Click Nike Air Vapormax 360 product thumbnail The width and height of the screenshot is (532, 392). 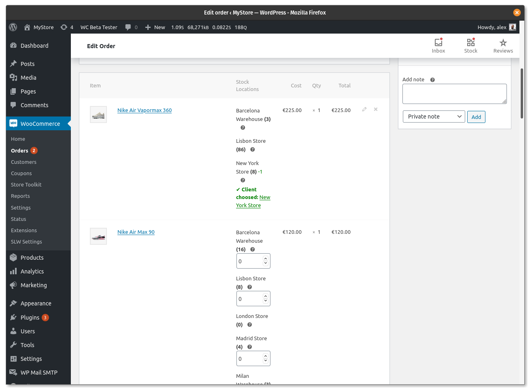pyautogui.click(x=98, y=114)
